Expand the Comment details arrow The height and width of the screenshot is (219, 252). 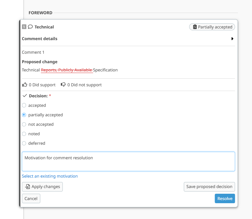point(232,39)
